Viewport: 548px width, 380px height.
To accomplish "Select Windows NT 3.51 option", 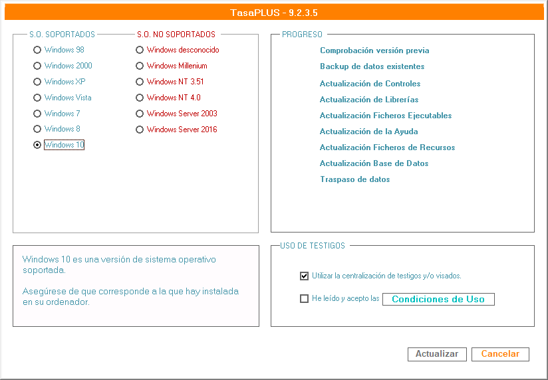I will (140, 82).
